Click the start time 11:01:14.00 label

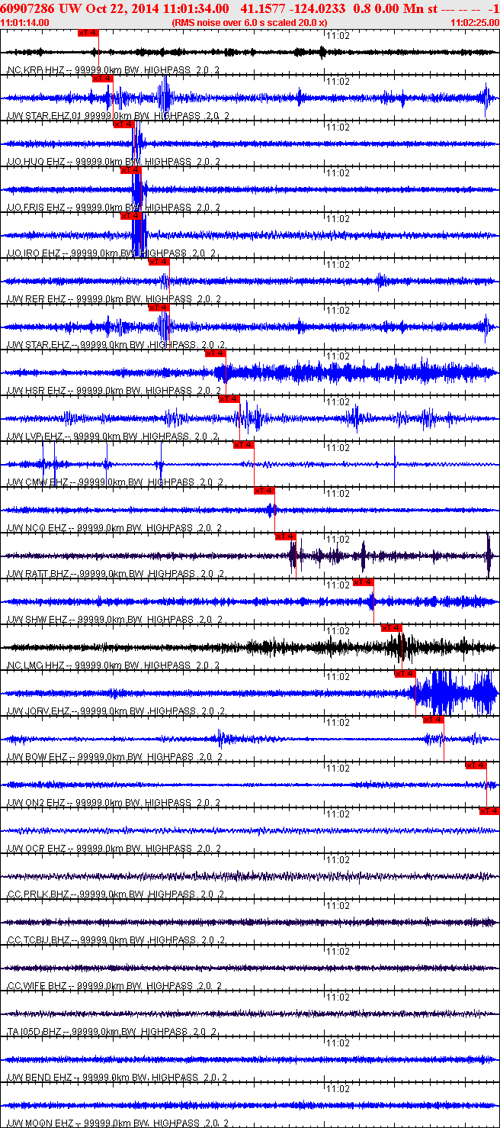click(x=25, y=23)
